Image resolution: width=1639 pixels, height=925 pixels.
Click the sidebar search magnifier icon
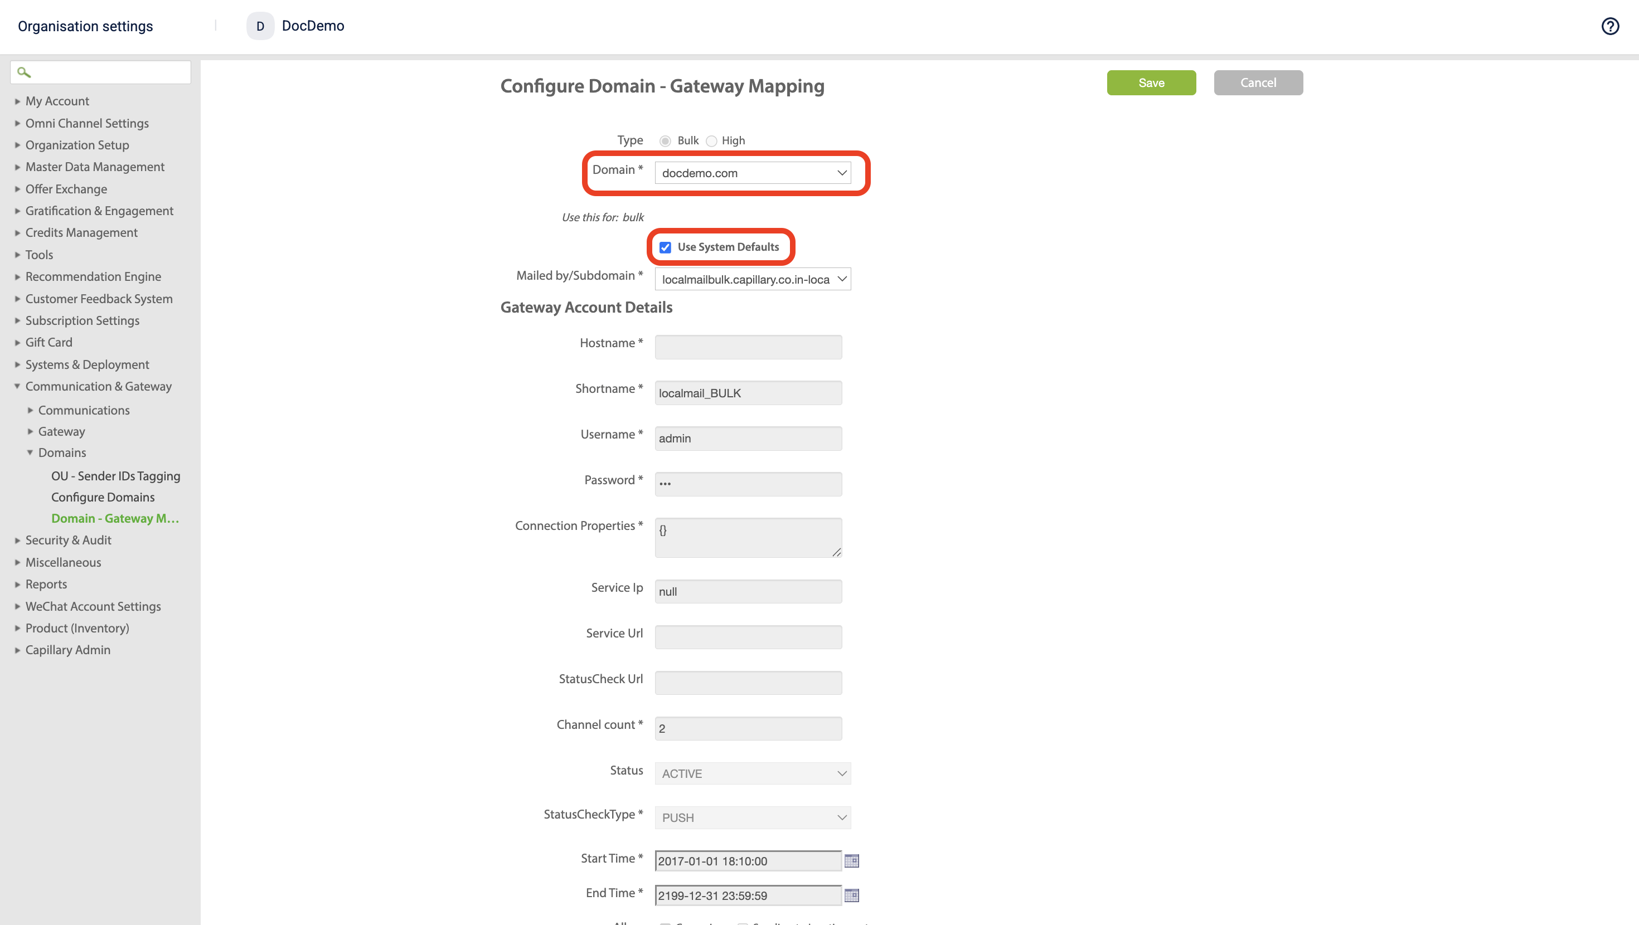coord(23,72)
